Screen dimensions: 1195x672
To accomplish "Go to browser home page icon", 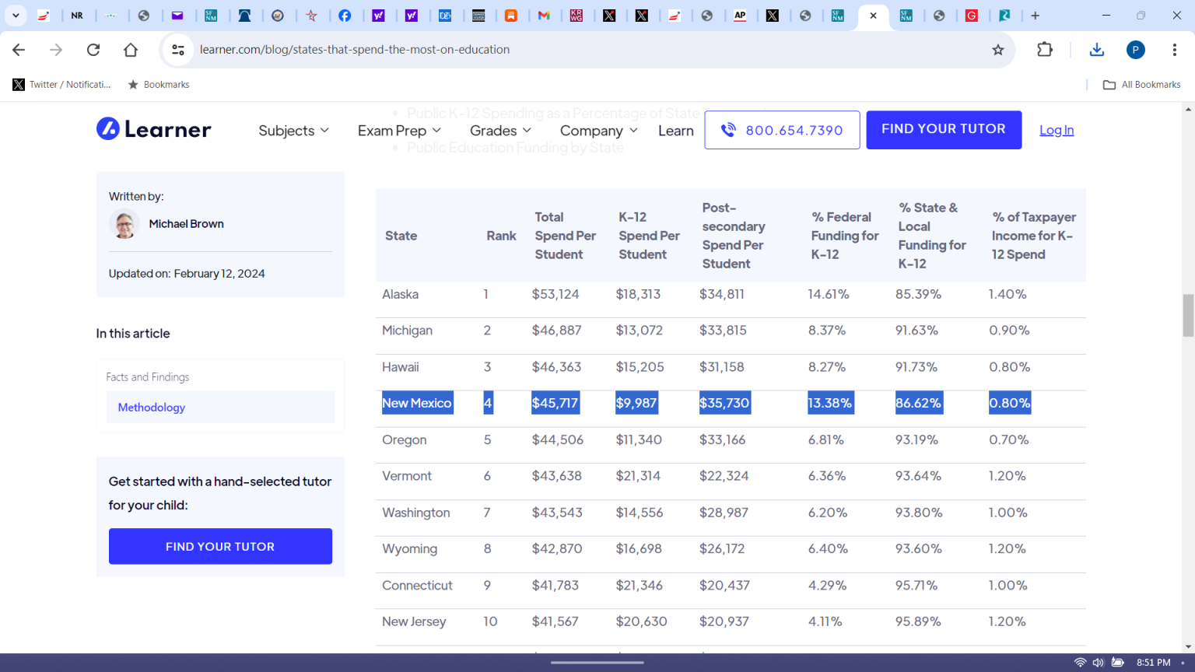I will 131,50.
